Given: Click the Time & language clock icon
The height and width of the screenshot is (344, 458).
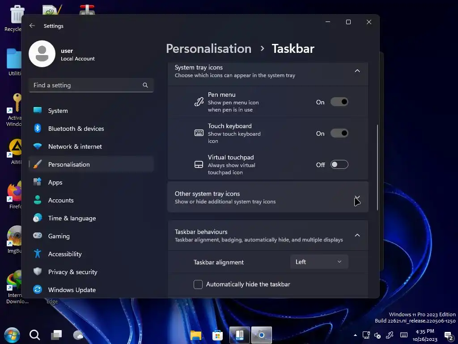Looking at the screenshot, I should pos(38,218).
